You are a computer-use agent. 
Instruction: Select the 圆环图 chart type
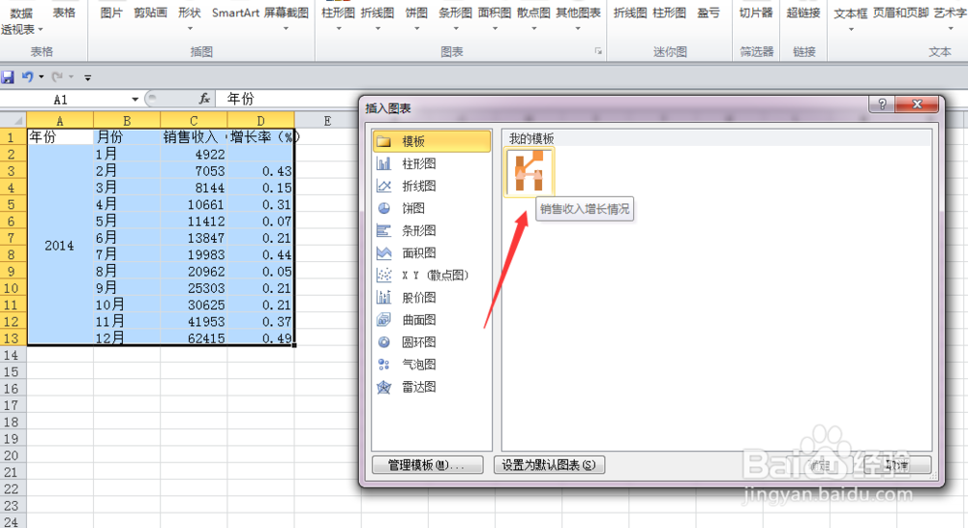tap(432, 341)
